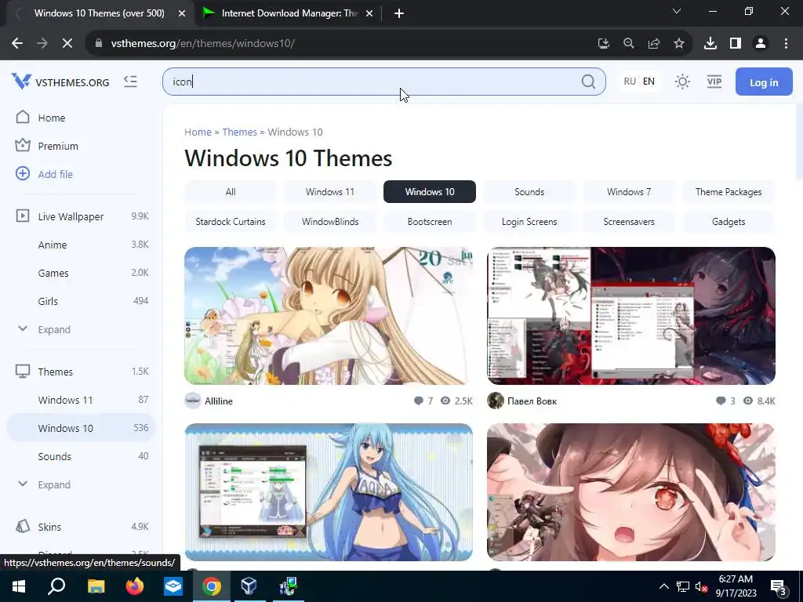Screen dimensions: 803x602
Task: Toggle the light/dark theme sun icon
Action: click(x=682, y=82)
